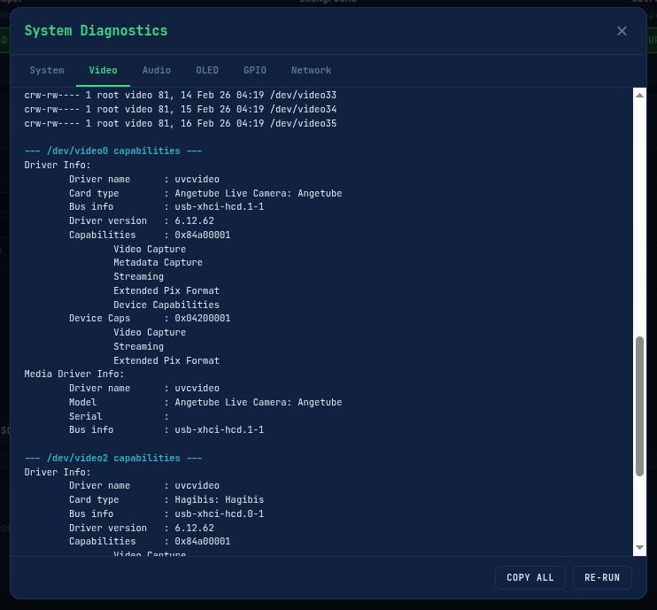This screenshot has height=610, width=657.
Task: Click the Device Caps 0x04200001 line
Action: coord(149,319)
